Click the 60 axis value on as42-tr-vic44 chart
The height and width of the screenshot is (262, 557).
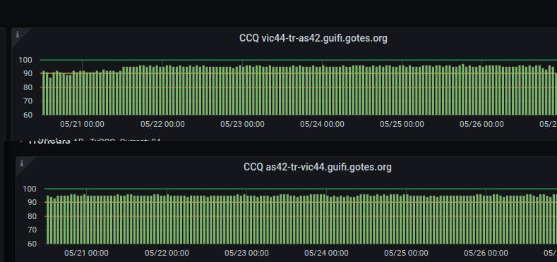tap(32, 244)
